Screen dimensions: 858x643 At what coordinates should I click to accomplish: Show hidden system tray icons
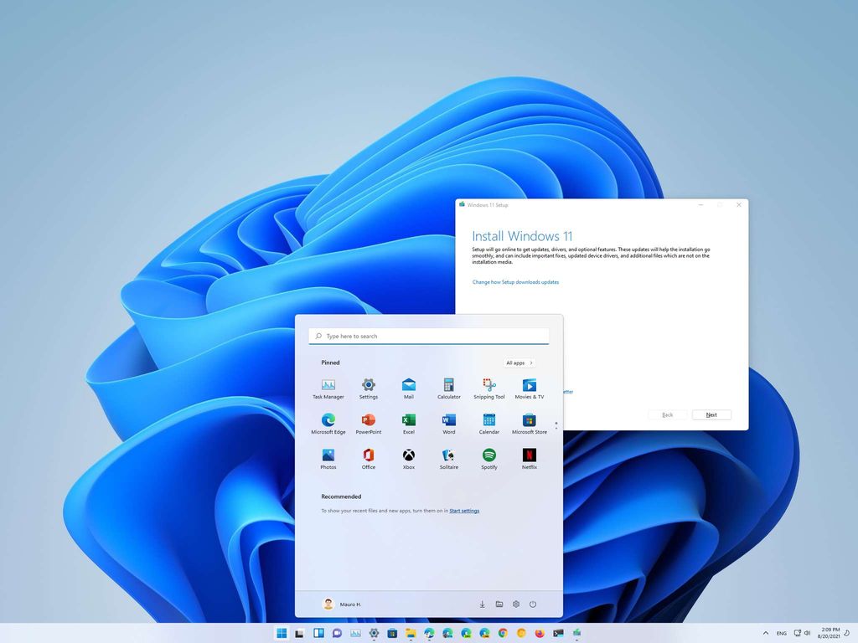click(765, 634)
